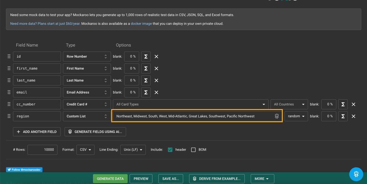This screenshot has width=367, height=184.
Task: Change the Custom List type selector
Action: pyautogui.click(x=87, y=116)
